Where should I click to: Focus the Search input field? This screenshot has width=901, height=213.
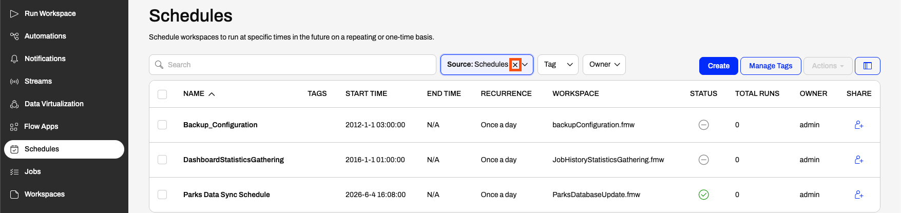293,65
